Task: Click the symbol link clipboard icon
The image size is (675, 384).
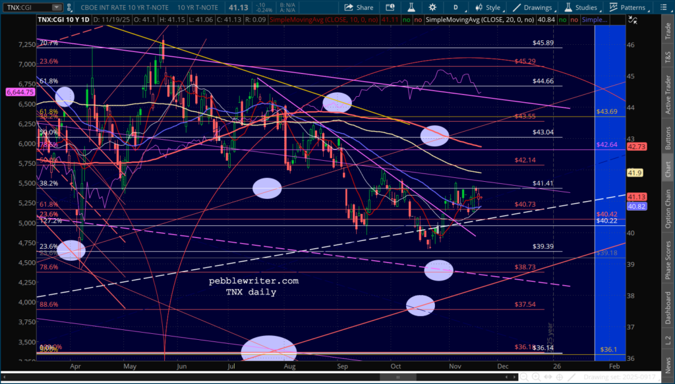Action: (70, 7)
